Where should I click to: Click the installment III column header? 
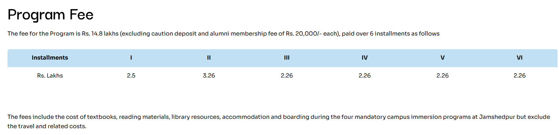(x=286, y=57)
